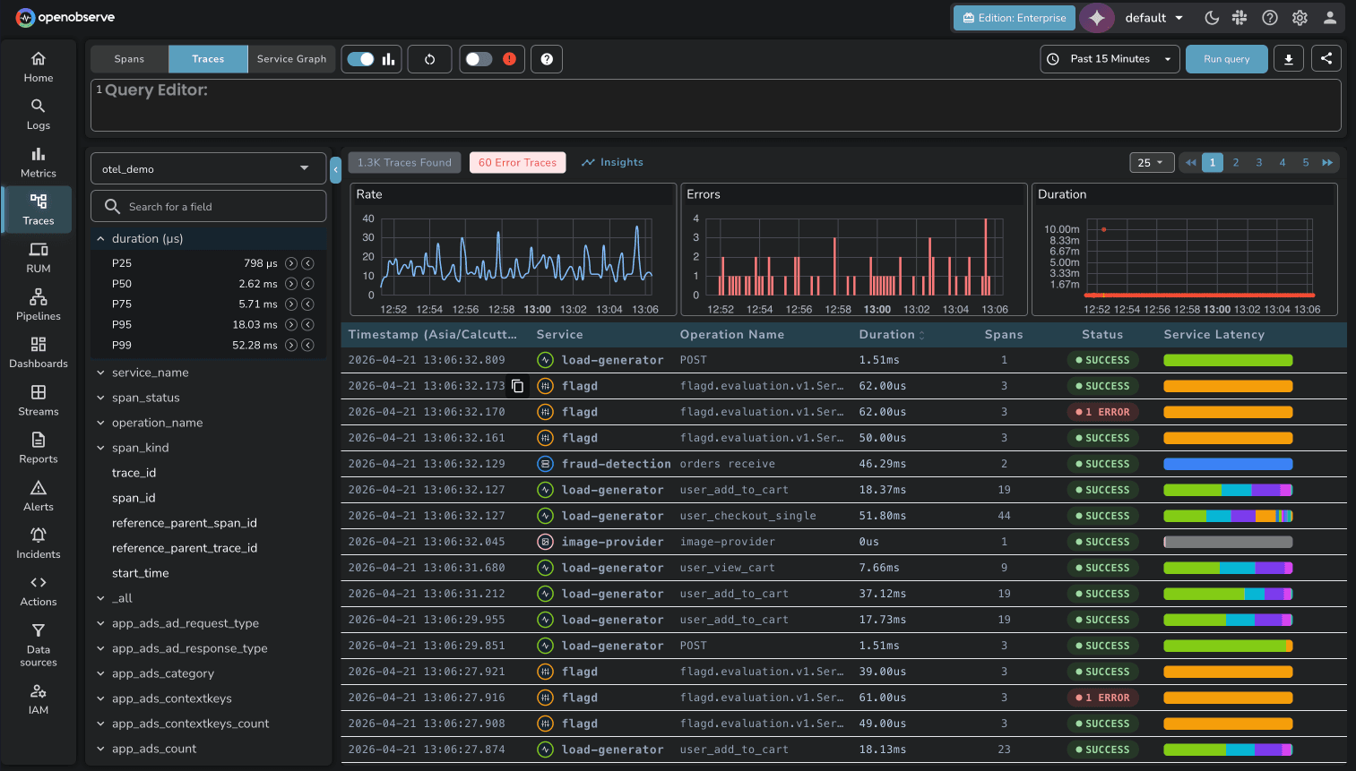Collapse the field list side panel
Image resolution: width=1356 pixels, height=771 pixels.
point(335,169)
